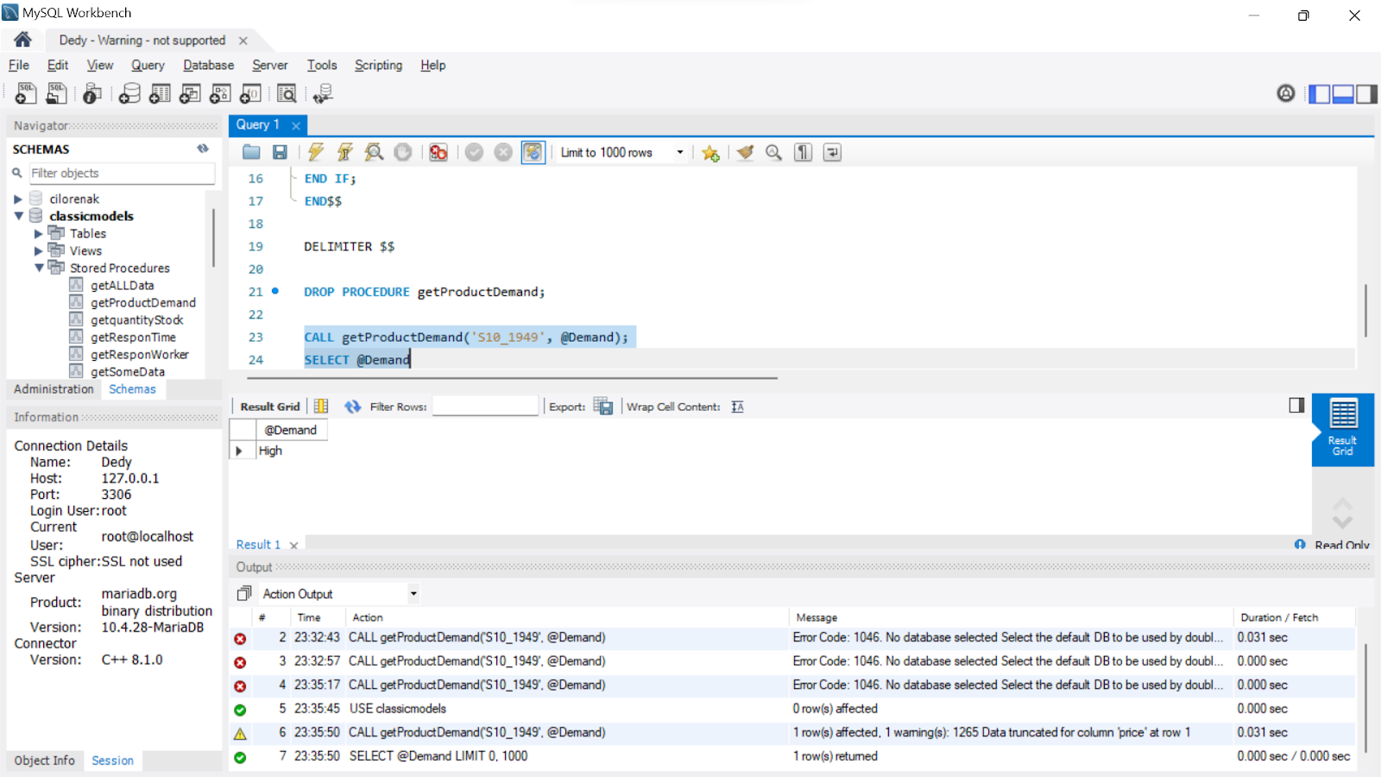Search table data toolbar icon
The width and height of the screenshot is (1381, 777).
click(287, 93)
